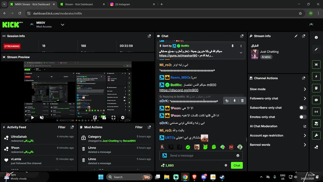Toggle Stream Preview widget in sidebar
Viewport: 323px width, 182px height.
pyautogui.click(x=316, y=64)
